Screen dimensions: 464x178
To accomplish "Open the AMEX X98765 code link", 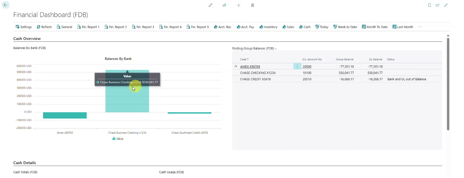I will coord(250,66).
